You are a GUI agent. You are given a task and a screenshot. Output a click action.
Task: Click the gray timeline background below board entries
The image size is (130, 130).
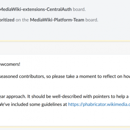65,32
